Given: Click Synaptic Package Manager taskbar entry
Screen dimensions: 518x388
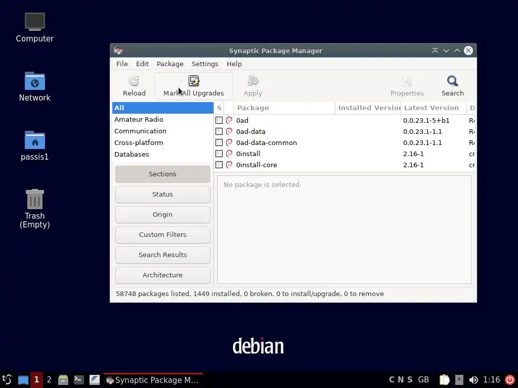Looking at the screenshot, I should click(153, 380).
